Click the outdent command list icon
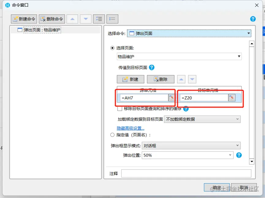Viewport: 265px width, 198px height. [x=112, y=19]
